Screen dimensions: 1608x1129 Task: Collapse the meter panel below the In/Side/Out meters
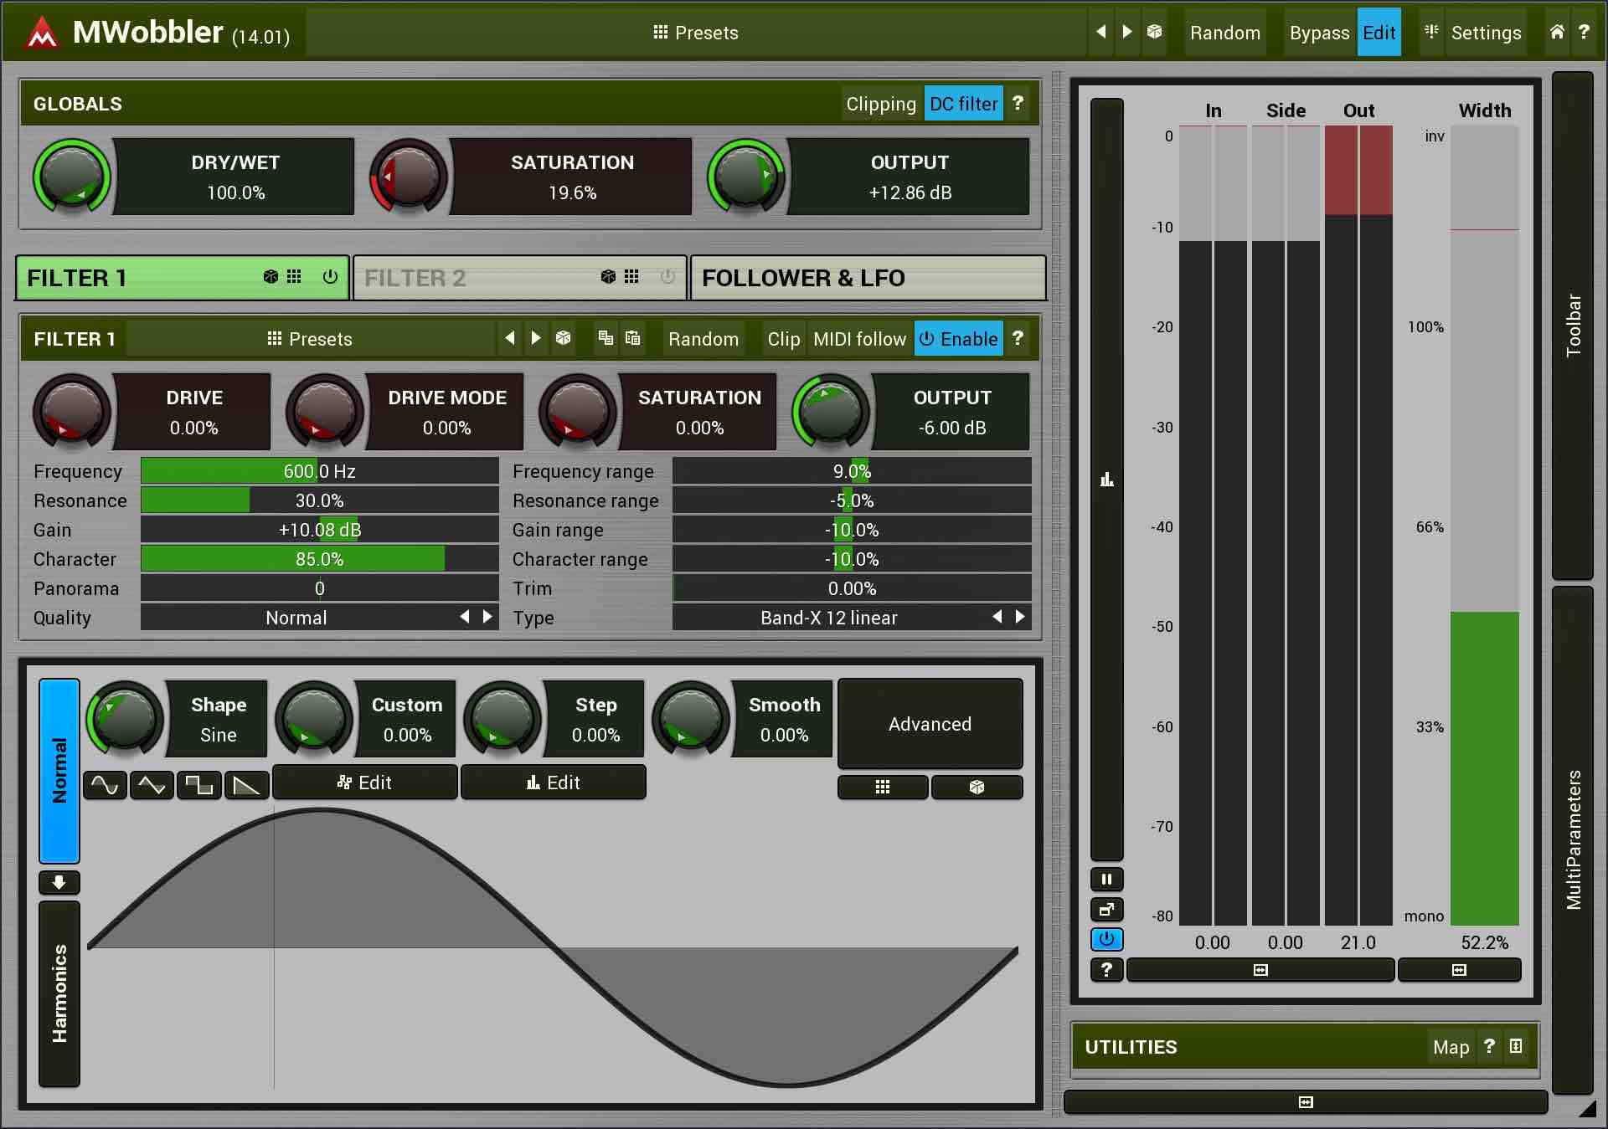1260,970
